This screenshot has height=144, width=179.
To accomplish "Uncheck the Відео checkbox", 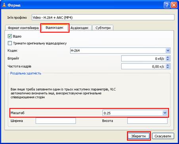I will pyautogui.click(x=10, y=36).
